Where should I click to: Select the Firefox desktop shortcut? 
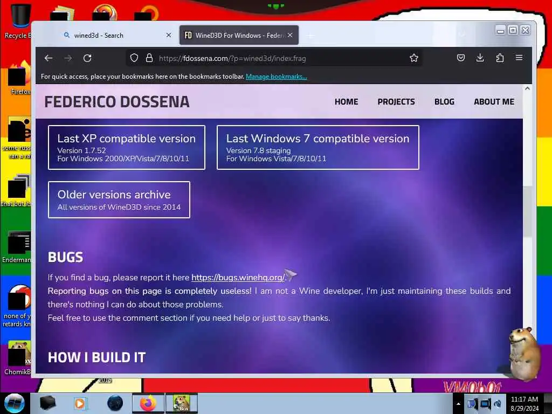[x=19, y=78]
